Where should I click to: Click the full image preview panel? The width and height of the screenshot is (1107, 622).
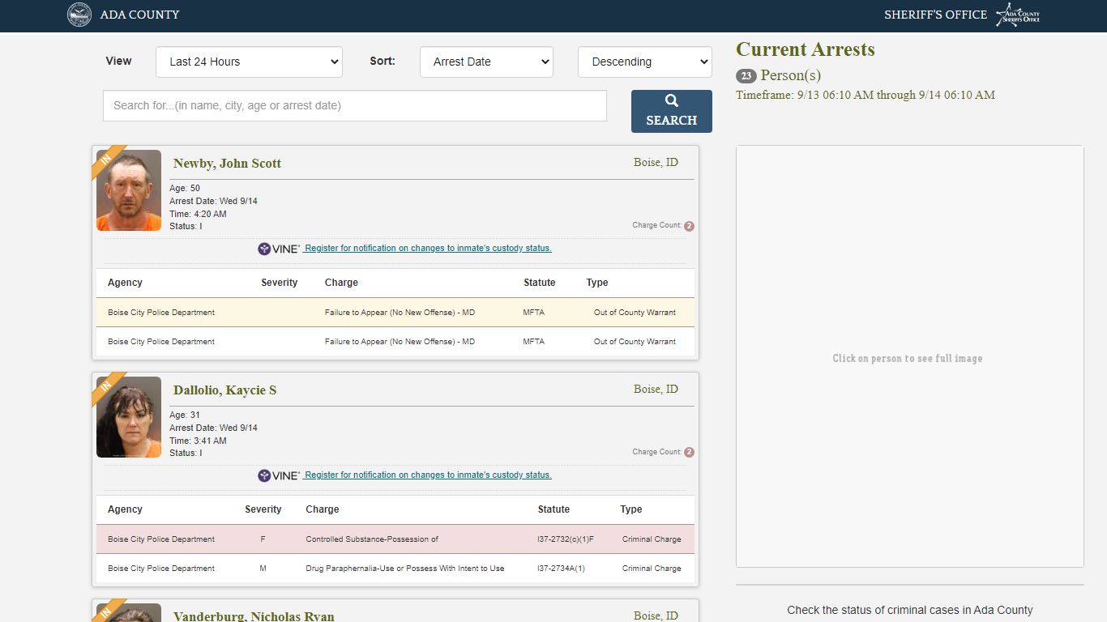[x=909, y=356]
